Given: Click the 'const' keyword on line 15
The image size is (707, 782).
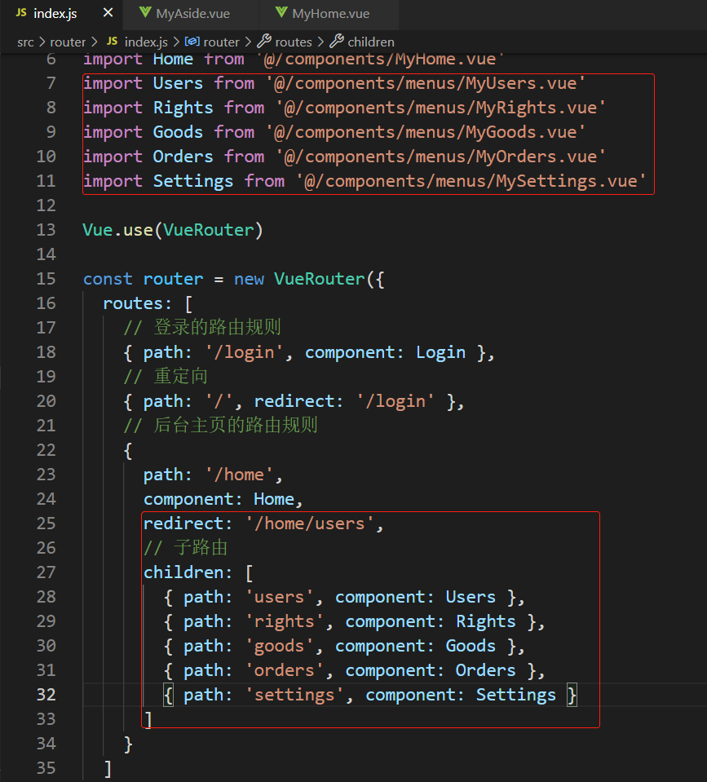Looking at the screenshot, I should pos(108,279).
